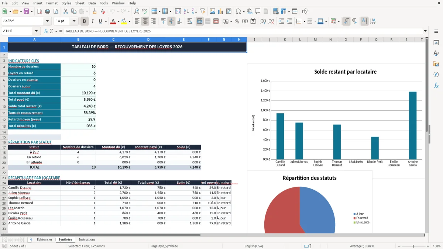Expand the Background Color dropdown arrow
The height and width of the screenshot is (249, 443).
coord(129,21)
